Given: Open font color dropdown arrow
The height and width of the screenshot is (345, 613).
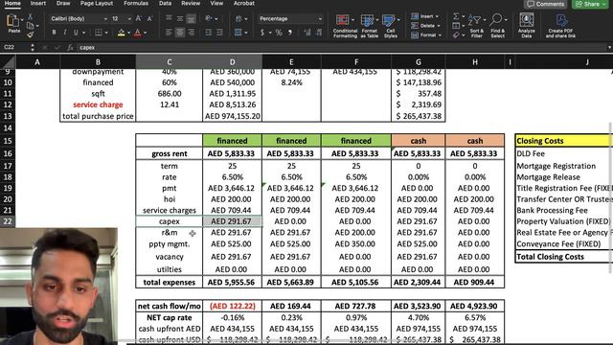Looking at the screenshot, I should click(145, 33).
